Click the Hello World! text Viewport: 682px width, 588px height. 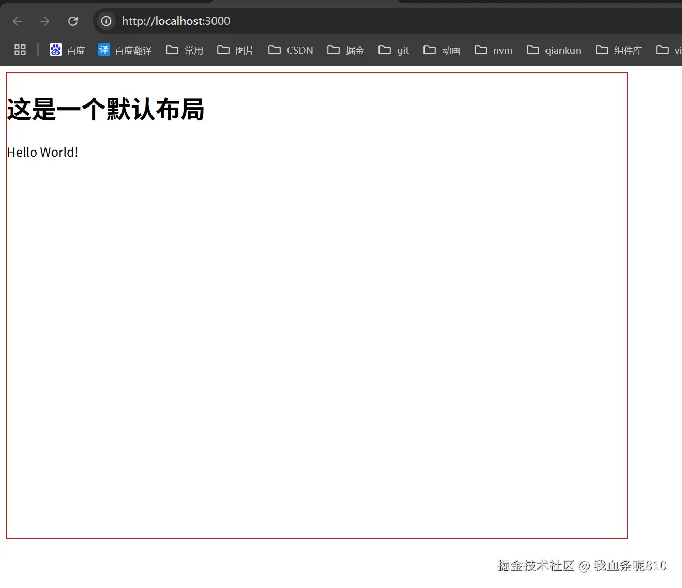click(x=42, y=153)
